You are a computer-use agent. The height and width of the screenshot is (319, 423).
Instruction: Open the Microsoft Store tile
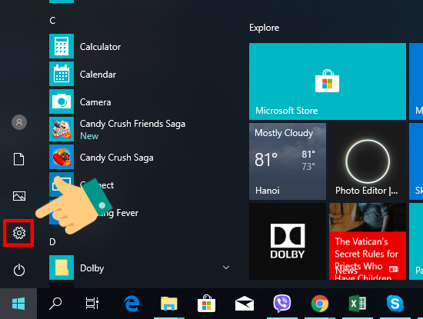[x=328, y=81]
